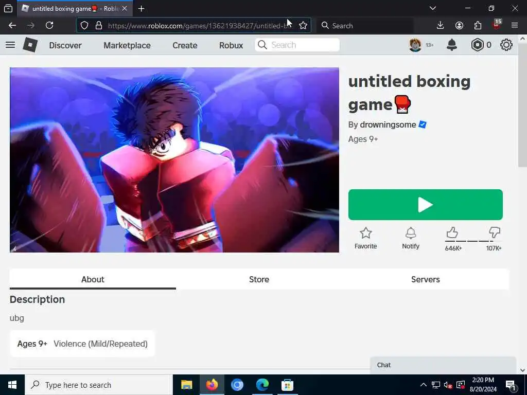The image size is (527, 395).
Task: Open the Chat panel
Action: point(443,365)
